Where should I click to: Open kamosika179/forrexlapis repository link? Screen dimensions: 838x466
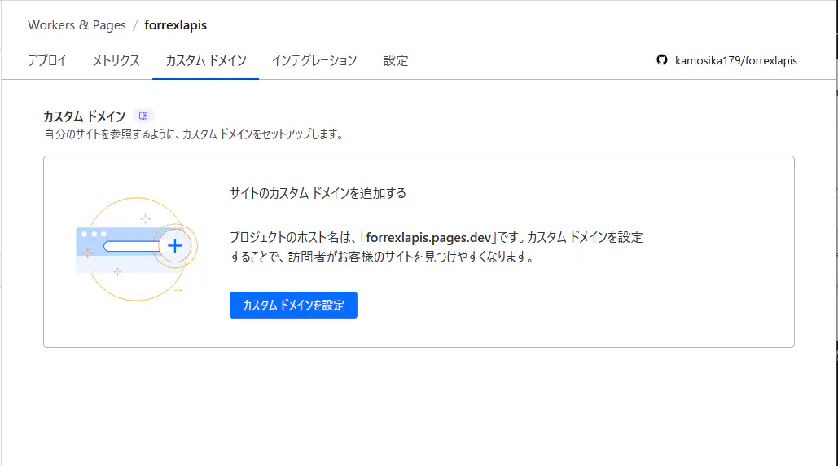(x=735, y=60)
